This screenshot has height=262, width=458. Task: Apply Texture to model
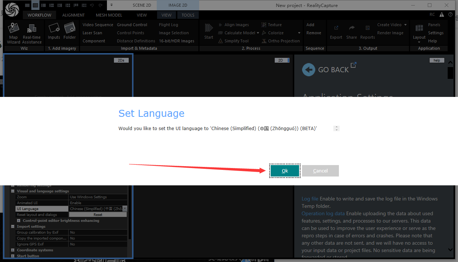click(271, 25)
